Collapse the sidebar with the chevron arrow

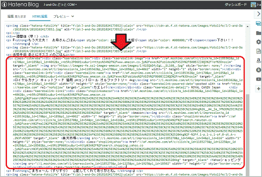259,14
